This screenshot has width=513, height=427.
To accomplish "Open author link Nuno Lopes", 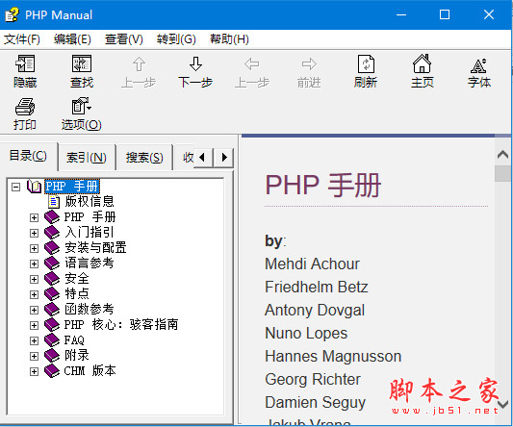I will point(306,334).
